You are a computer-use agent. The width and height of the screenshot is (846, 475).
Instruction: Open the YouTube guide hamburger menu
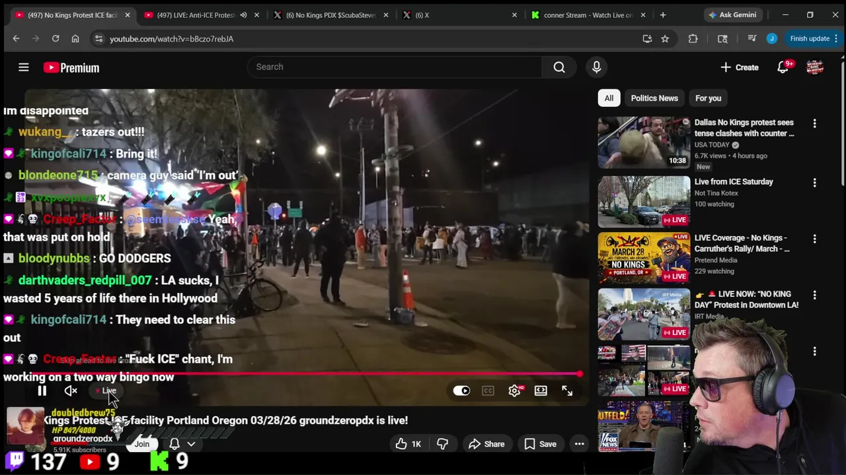click(23, 67)
